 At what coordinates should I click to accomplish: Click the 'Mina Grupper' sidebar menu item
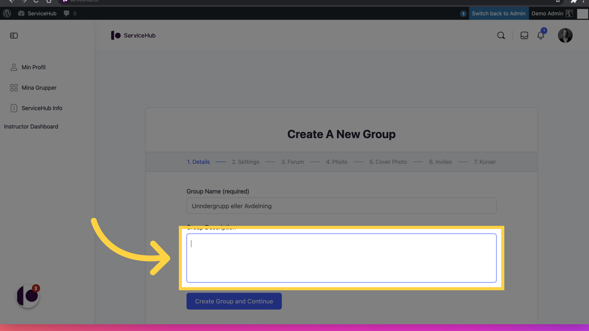coord(39,87)
